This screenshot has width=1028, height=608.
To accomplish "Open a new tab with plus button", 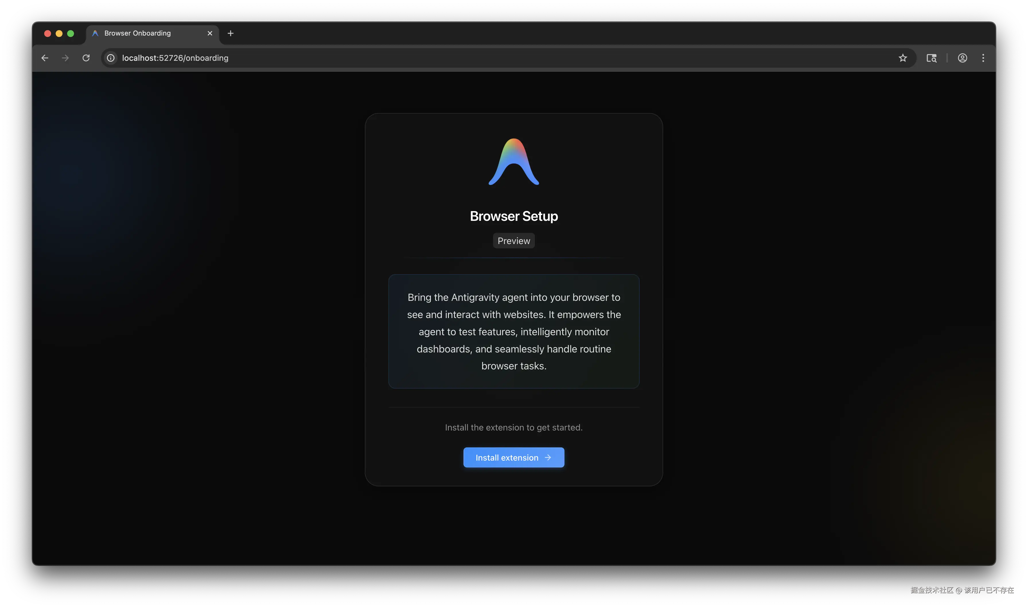I will tap(230, 33).
